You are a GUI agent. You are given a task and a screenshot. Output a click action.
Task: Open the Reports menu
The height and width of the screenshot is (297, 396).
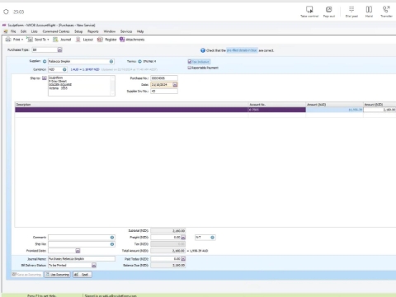93,31
